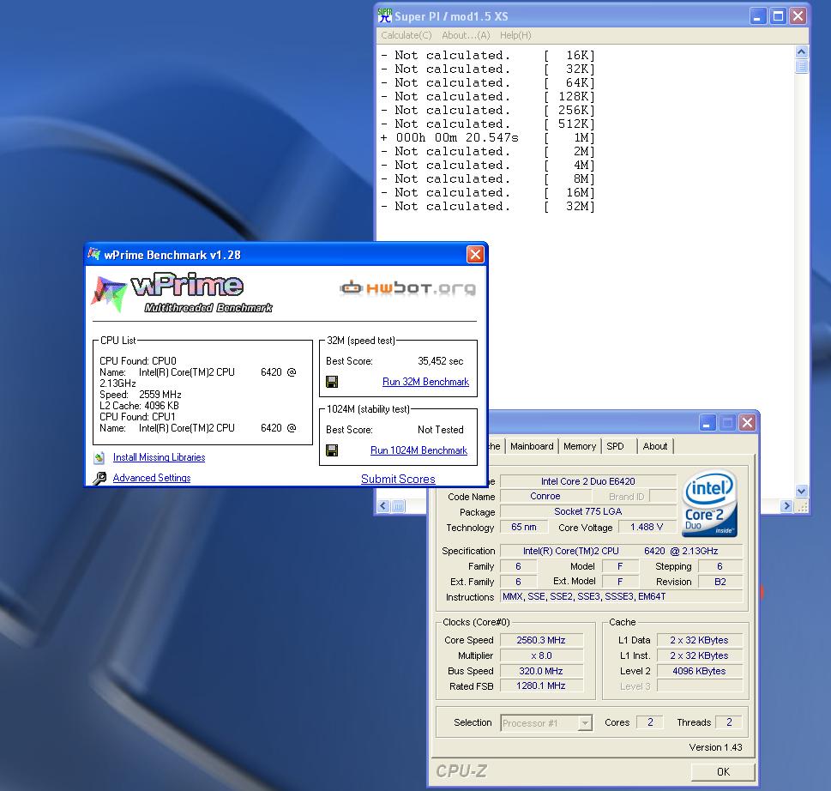The image size is (831, 791).
Task: Minimize the CPU-Z window
Action: (x=707, y=423)
